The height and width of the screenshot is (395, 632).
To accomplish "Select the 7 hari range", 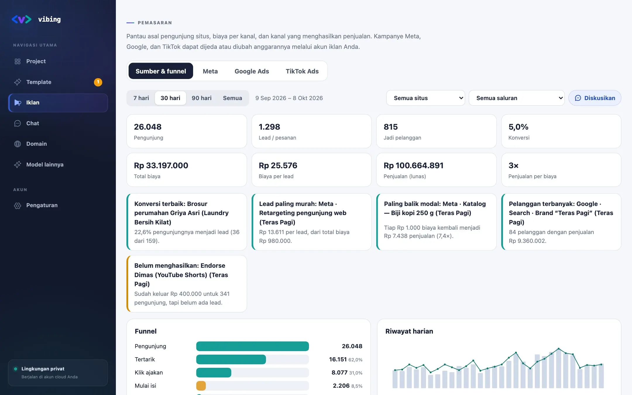I will click(x=141, y=98).
